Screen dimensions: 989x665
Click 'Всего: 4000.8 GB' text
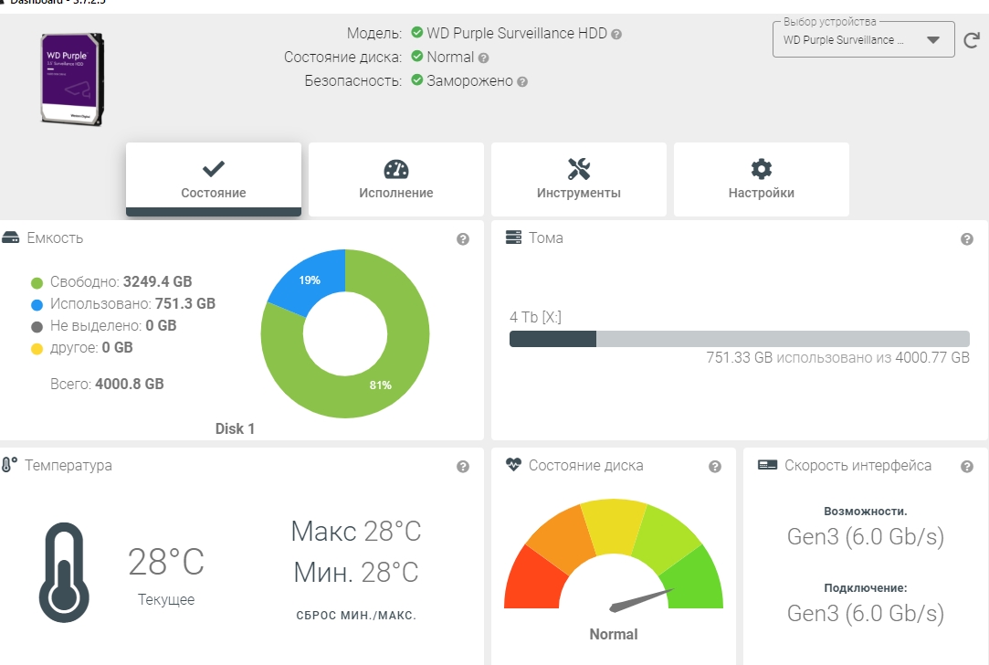click(x=107, y=385)
